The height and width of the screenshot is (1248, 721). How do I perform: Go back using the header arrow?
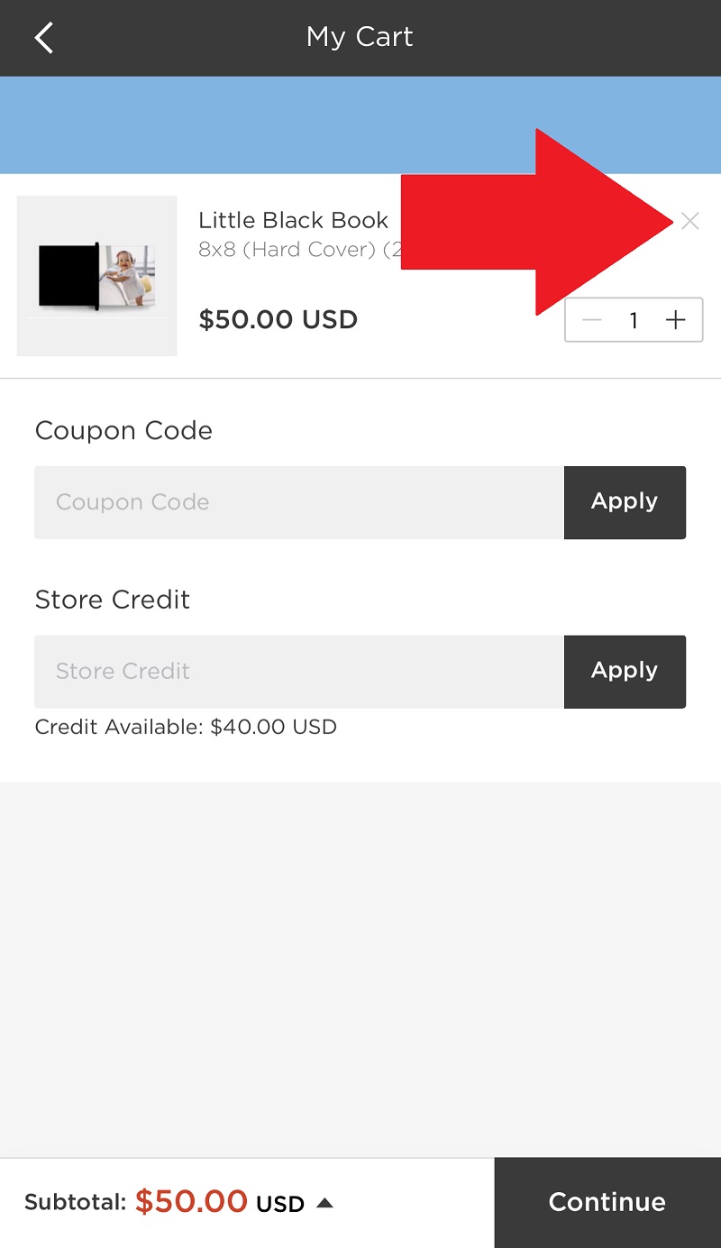click(x=43, y=38)
